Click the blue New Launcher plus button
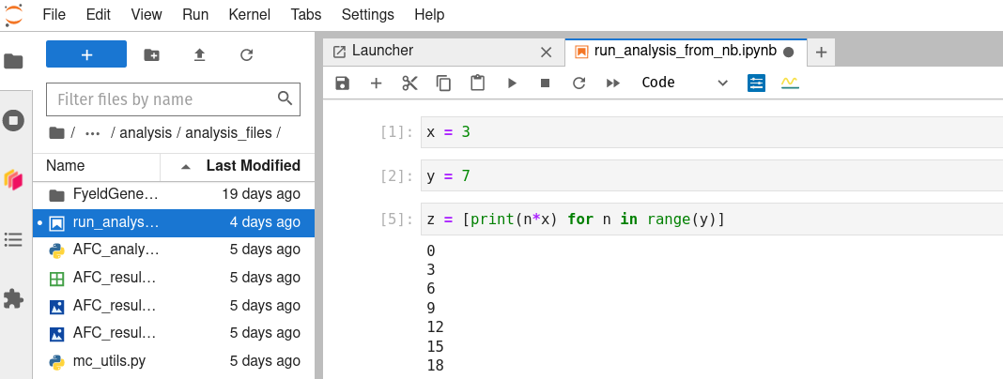 coord(86,54)
